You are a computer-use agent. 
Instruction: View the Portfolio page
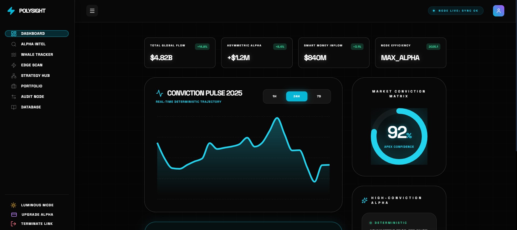(37, 86)
